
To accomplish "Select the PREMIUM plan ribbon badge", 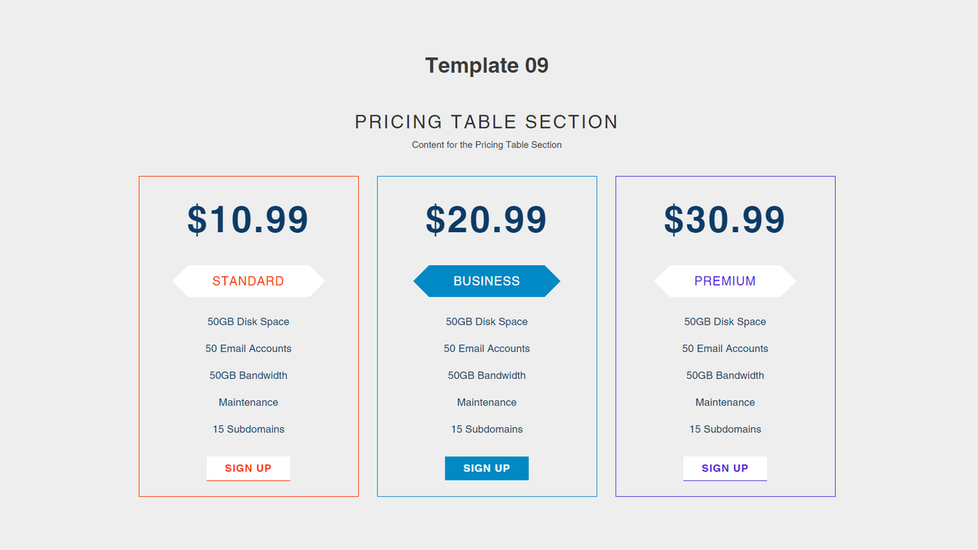I will (724, 281).
